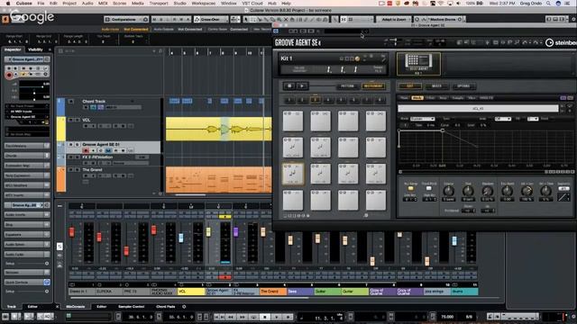Select the Kit 1 slot thumbnail
The height and width of the screenshot is (324, 577).
tap(418, 64)
